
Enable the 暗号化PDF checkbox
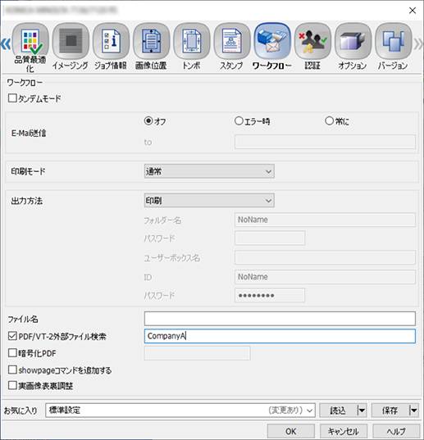[12, 352]
